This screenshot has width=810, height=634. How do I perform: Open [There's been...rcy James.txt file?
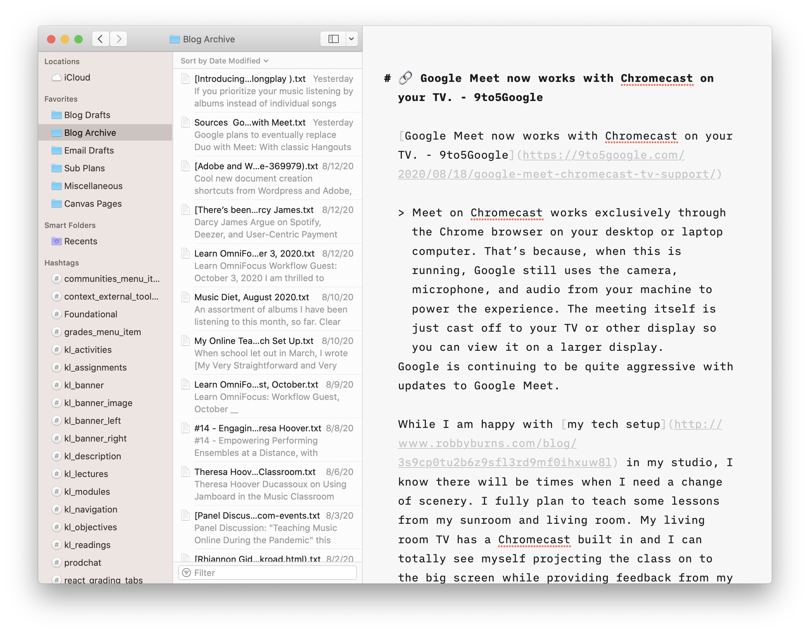click(267, 221)
